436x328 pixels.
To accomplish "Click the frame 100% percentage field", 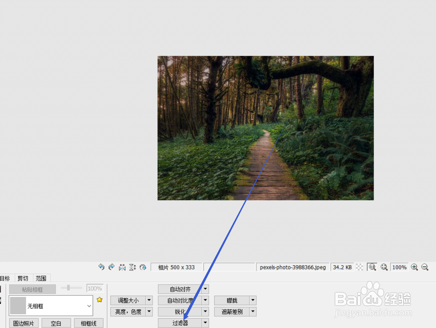I will [95, 288].
